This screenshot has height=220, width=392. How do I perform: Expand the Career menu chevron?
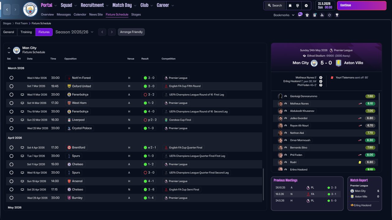tap(173, 5)
